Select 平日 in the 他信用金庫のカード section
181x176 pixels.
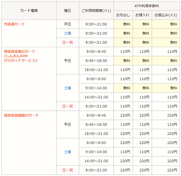coord(68,61)
